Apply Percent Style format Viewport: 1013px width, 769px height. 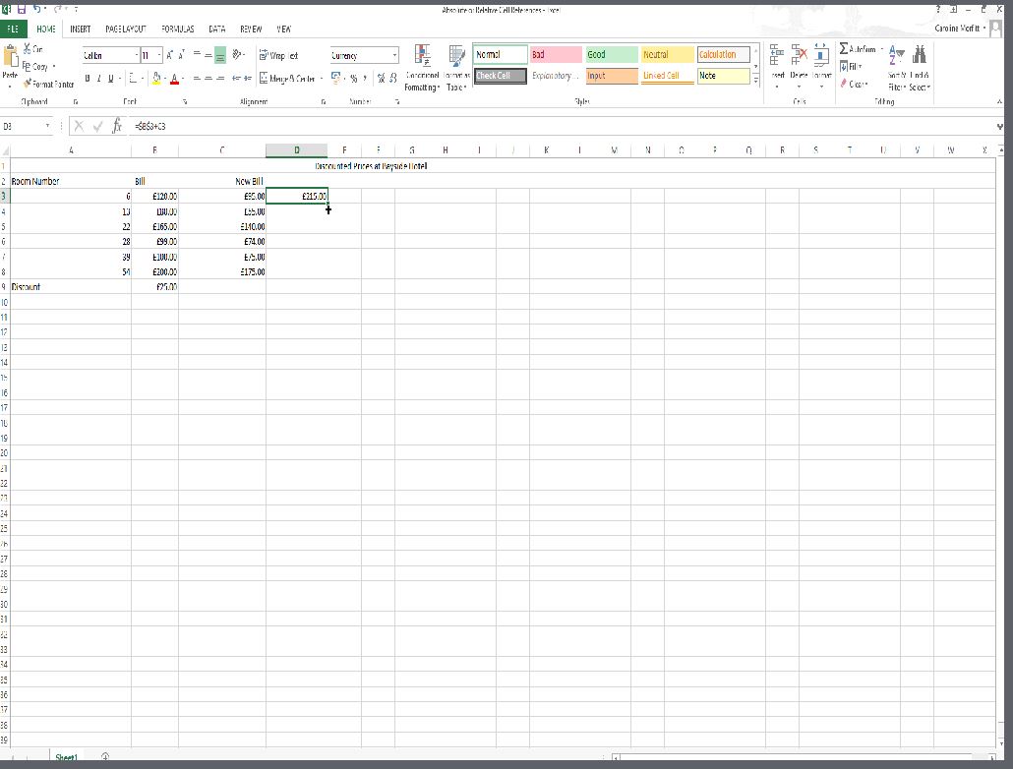(x=353, y=79)
